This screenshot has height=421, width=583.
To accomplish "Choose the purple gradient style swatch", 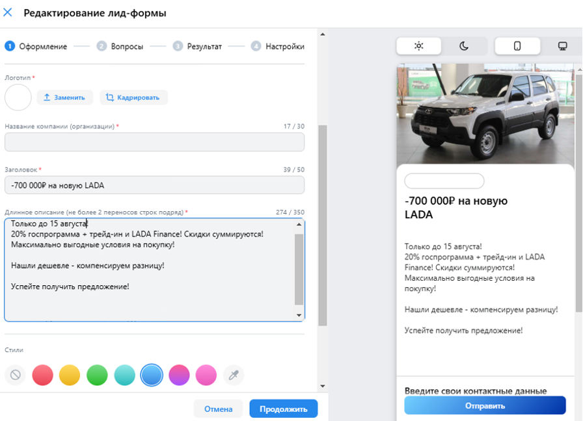I will click(x=179, y=375).
